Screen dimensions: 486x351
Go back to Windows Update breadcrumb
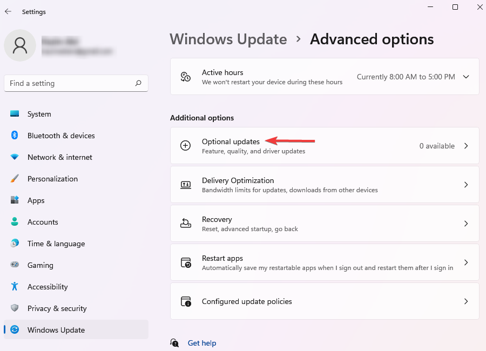pyautogui.click(x=228, y=39)
